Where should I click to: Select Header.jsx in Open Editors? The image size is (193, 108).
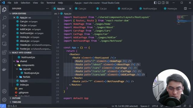30,45
